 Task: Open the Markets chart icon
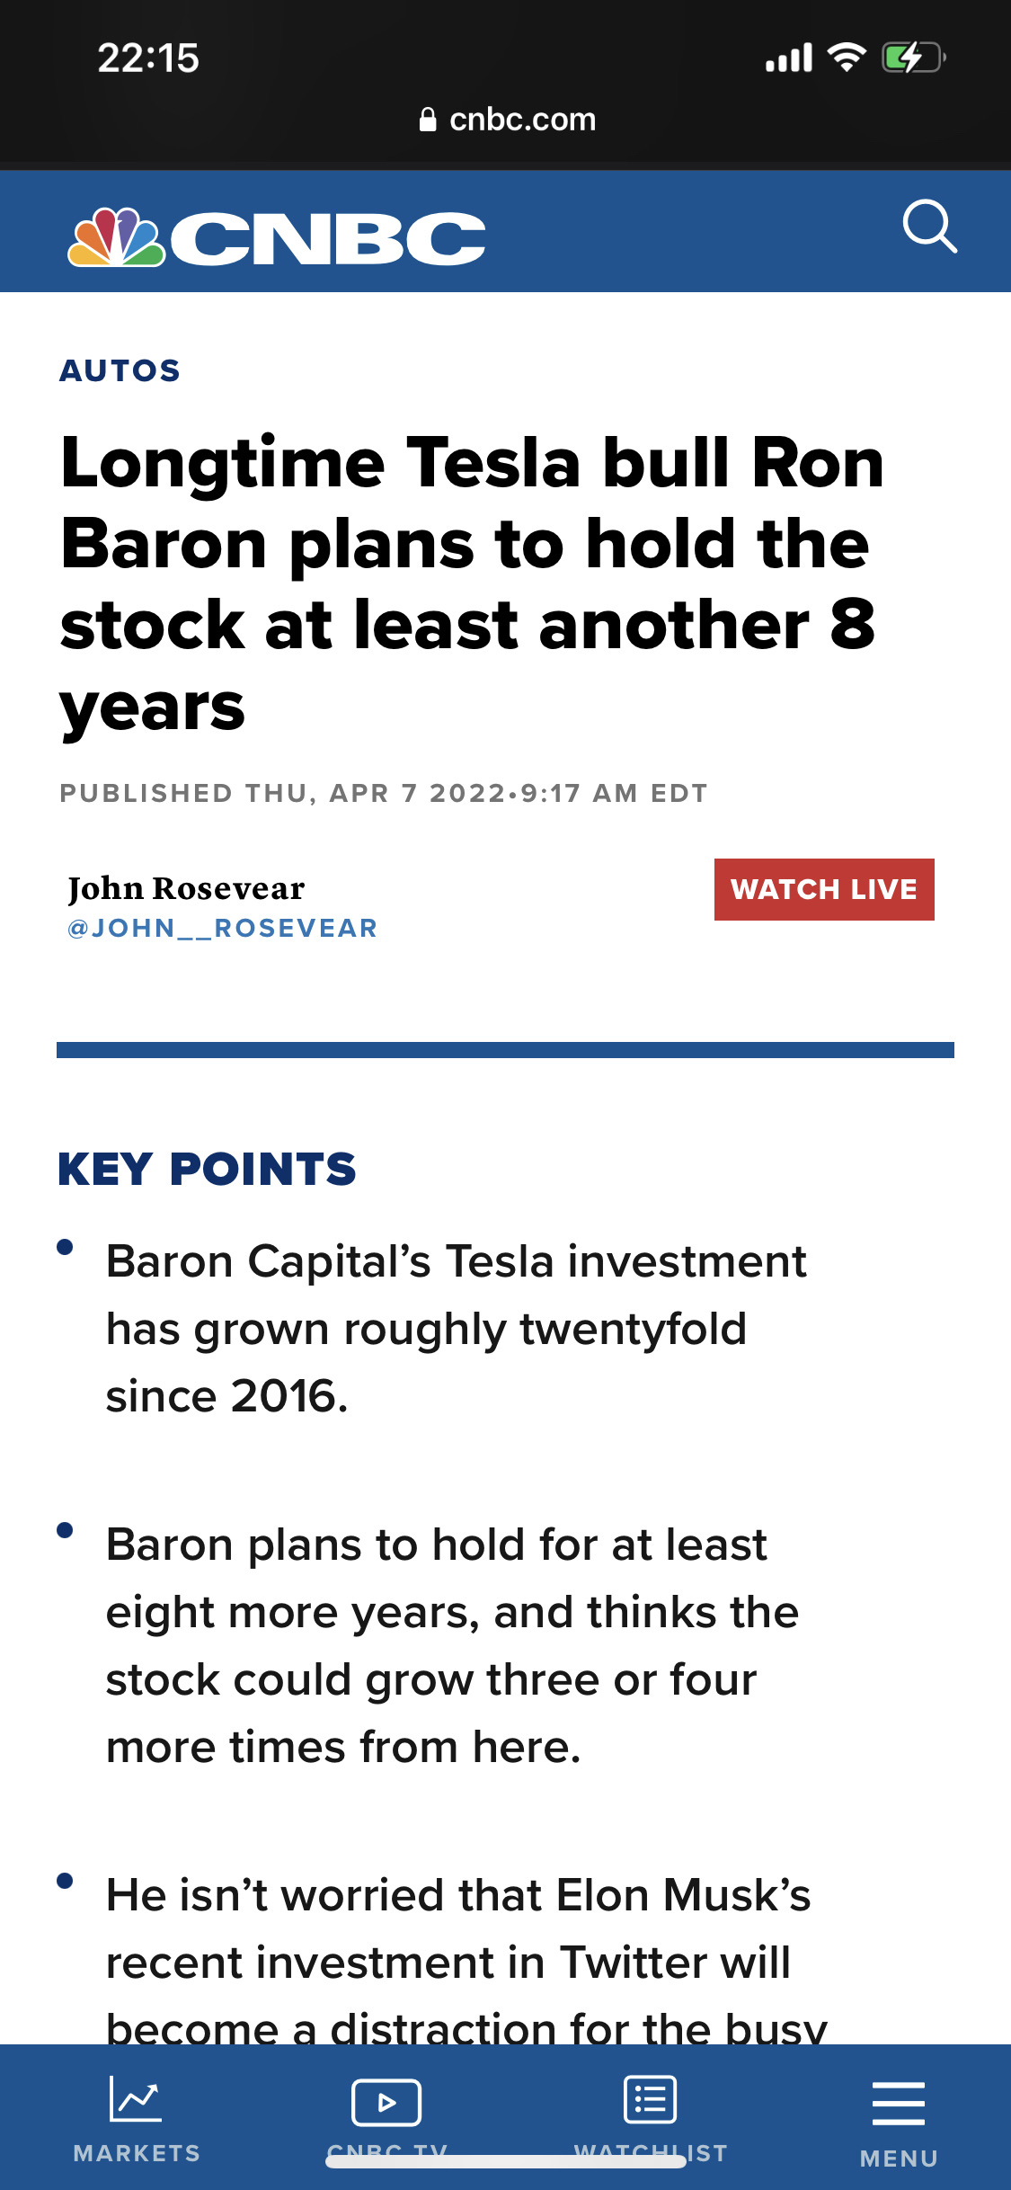coord(136,2098)
